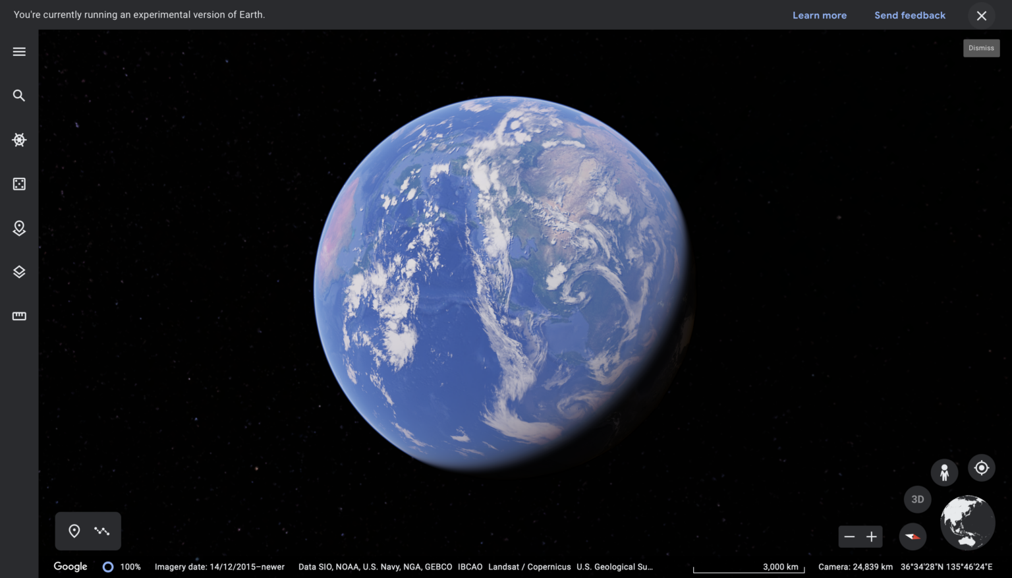The height and width of the screenshot is (578, 1012).
Task: Click the I'm Feeling Lucky dice icon
Action: pos(19,184)
